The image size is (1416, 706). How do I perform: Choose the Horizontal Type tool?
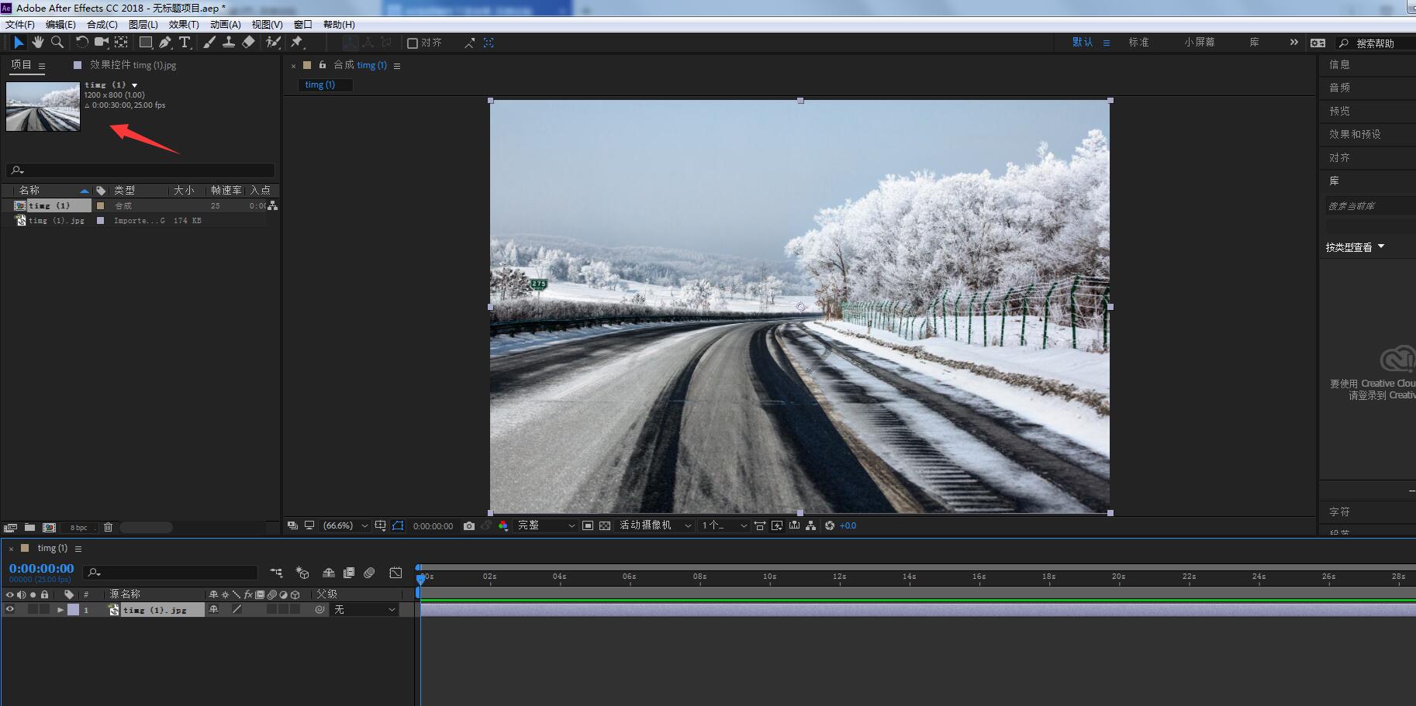[x=184, y=43]
